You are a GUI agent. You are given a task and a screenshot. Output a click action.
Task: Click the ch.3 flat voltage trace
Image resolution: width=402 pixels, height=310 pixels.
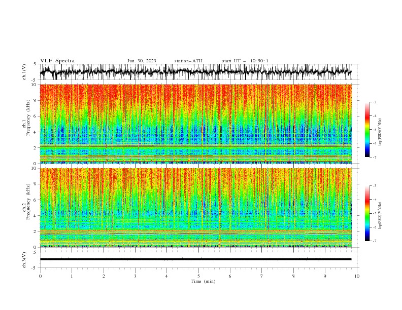(195, 259)
